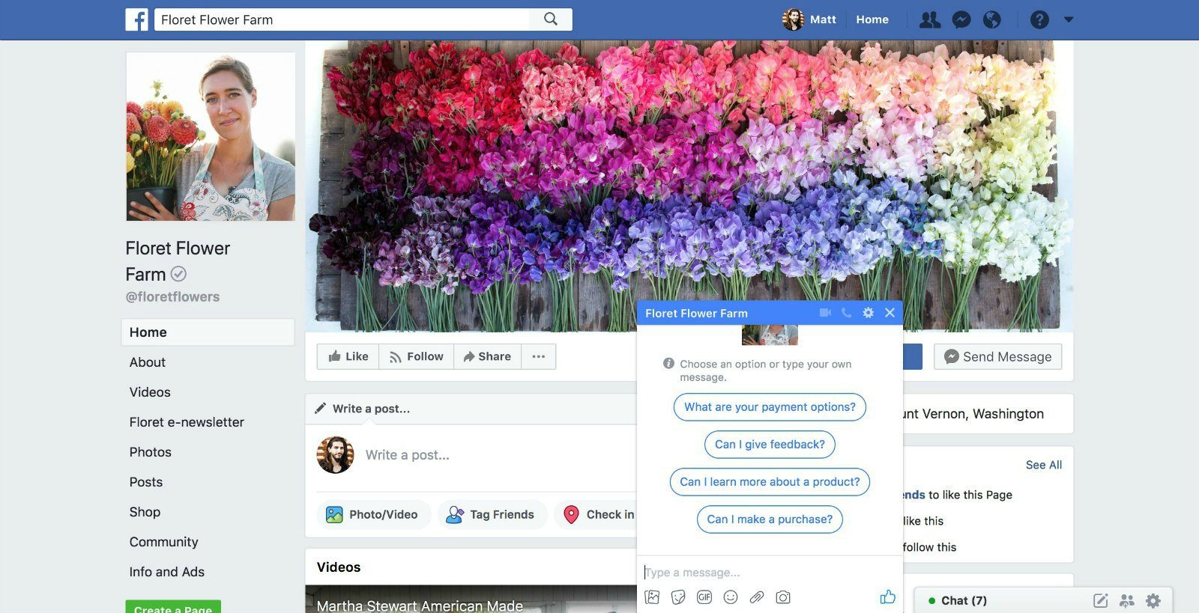
Task: Click your avatar beside Write a post
Action: [335, 455]
